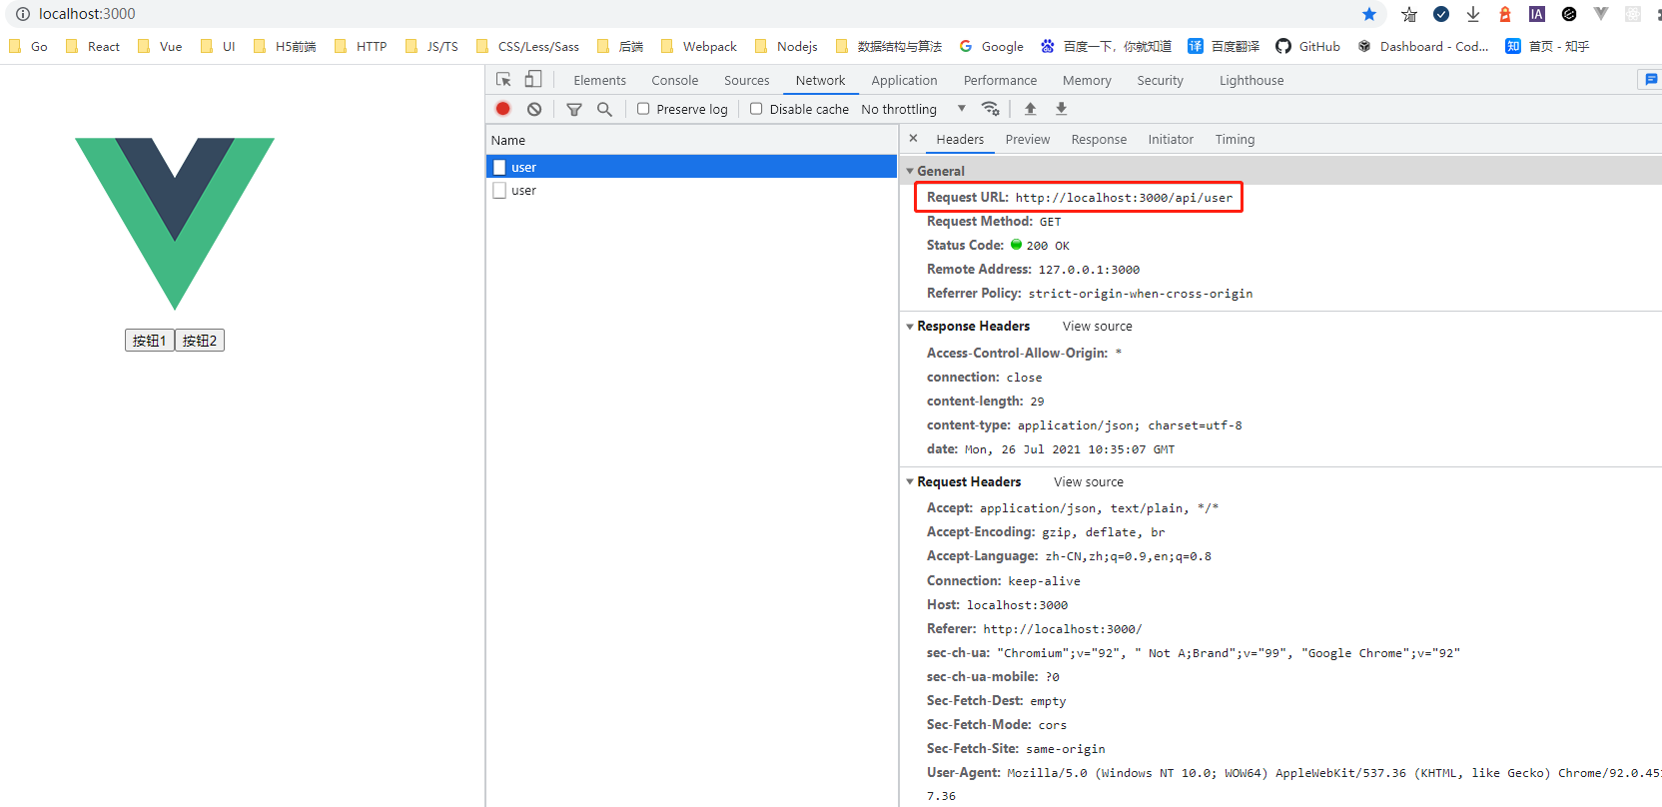
Task: Open the purple IA extension icon
Action: pos(1537,14)
